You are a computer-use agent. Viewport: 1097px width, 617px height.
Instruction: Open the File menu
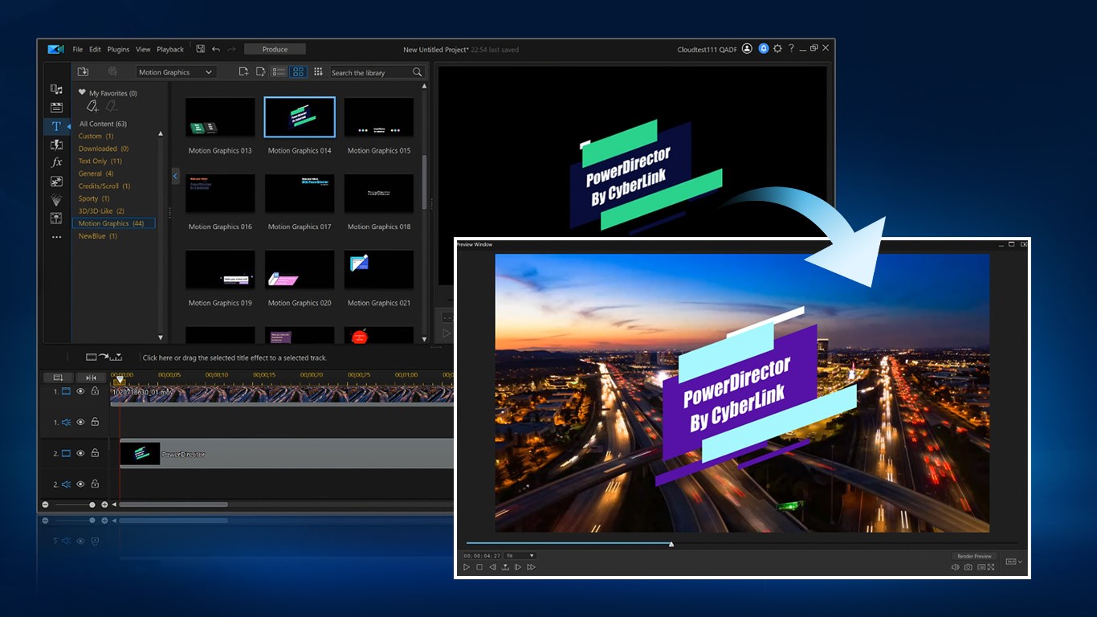[78, 49]
